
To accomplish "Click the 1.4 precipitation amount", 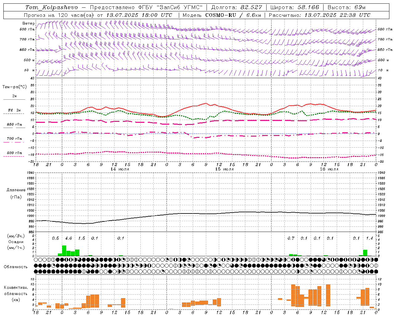I will coord(369,238).
